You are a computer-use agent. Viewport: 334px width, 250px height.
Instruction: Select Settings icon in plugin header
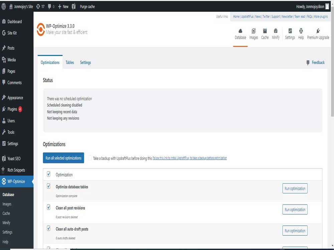click(290, 34)
